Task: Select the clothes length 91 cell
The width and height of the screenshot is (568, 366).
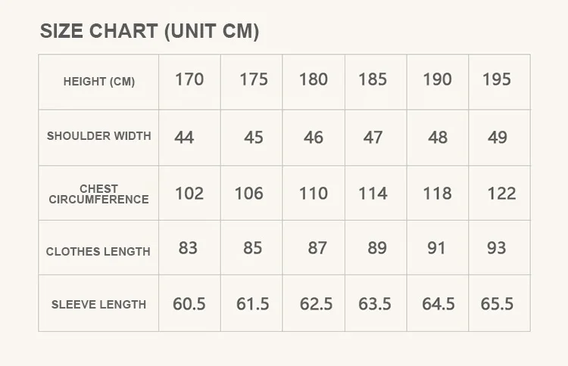Action: [436, 248]
